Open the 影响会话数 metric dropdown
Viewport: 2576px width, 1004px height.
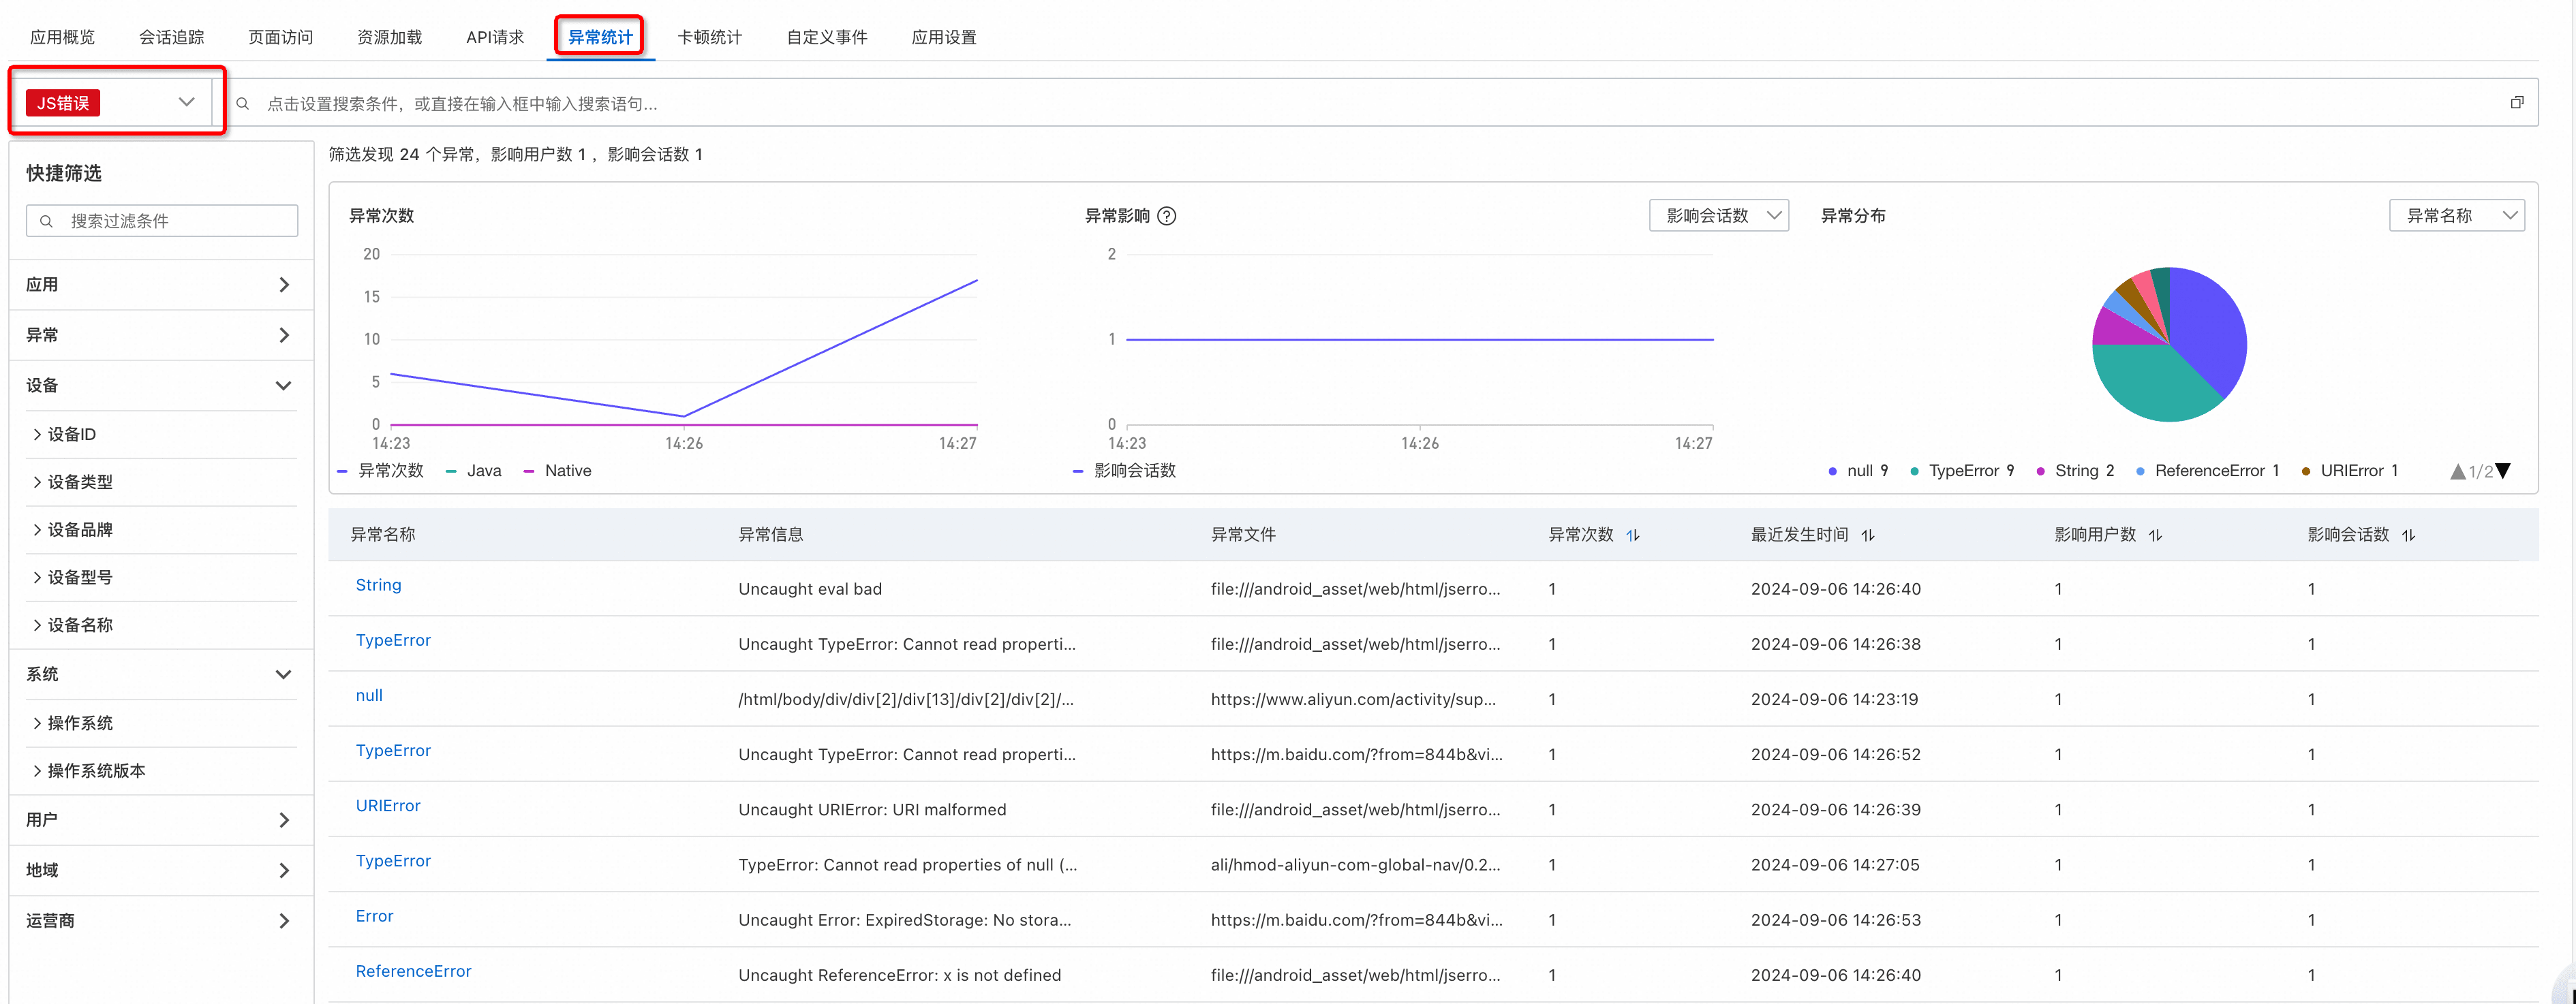coord(1718,216)
